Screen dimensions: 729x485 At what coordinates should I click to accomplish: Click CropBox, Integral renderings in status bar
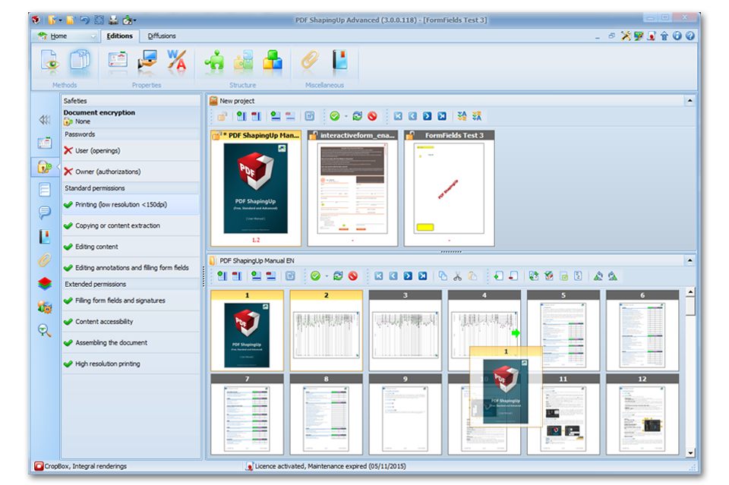[x=81, y=466]
